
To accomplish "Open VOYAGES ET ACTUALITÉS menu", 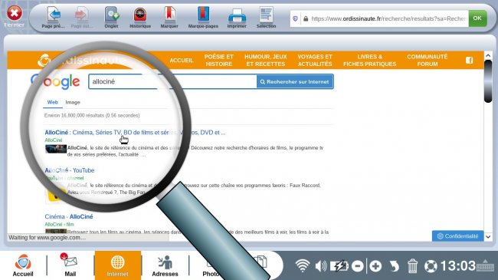I will 315,61.
